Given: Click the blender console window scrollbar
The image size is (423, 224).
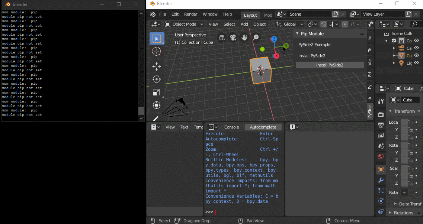Looking at the screenshot, I should [x=141, y=111].
